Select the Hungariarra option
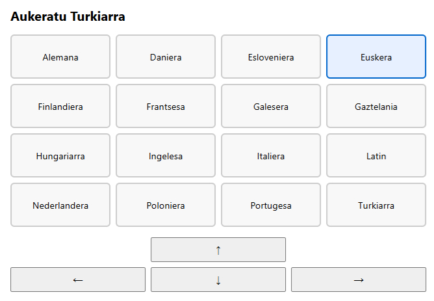The height and width of the screenshot is (301, 434). 60,156
